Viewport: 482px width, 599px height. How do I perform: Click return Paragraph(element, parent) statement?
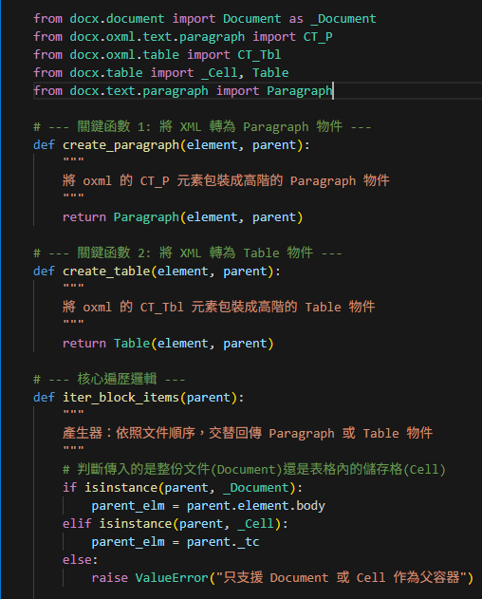pos(182,217)
